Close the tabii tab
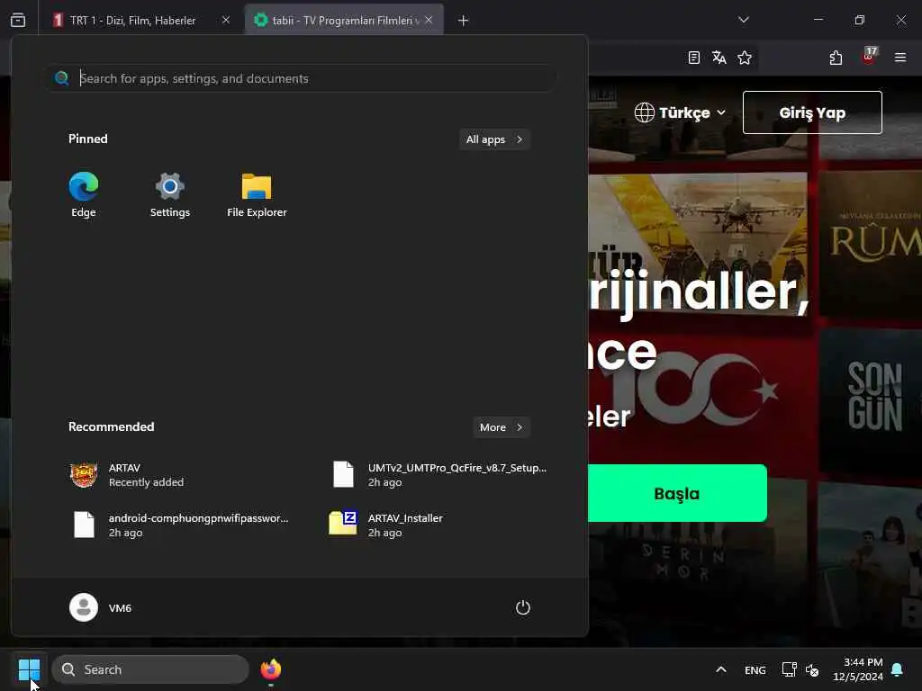922x691 pixels. (x=429, y=20)
